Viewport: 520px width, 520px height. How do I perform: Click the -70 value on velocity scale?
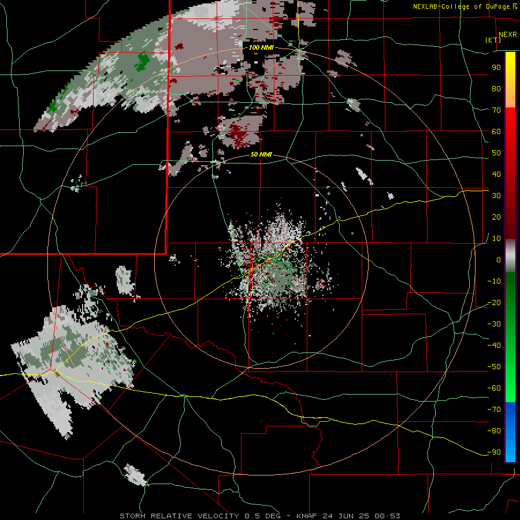click(494, 410)
